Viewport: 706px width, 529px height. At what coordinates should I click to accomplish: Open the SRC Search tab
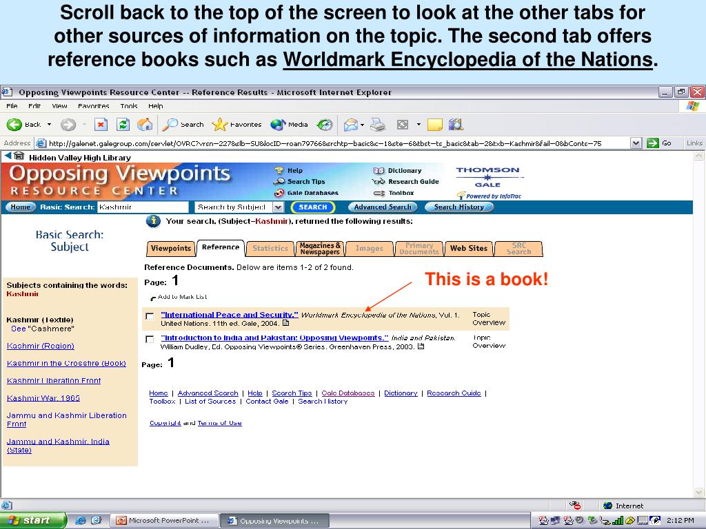click(x=518, y=248)
